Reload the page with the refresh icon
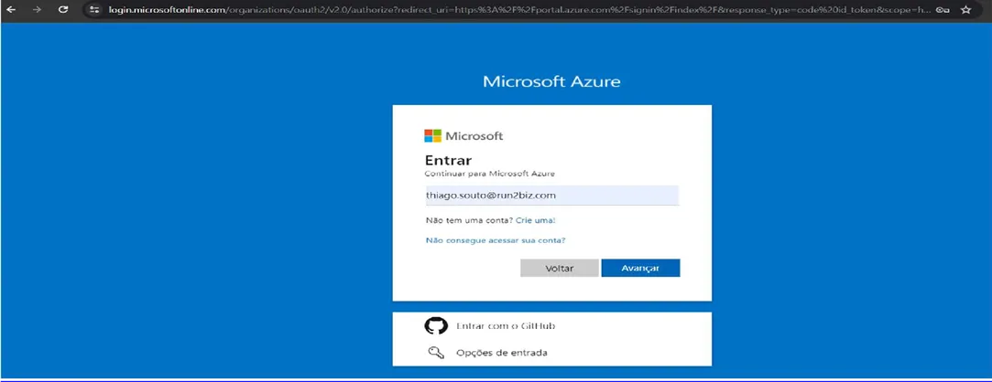The width and height of the screenshot is (992, 382). 62,10
